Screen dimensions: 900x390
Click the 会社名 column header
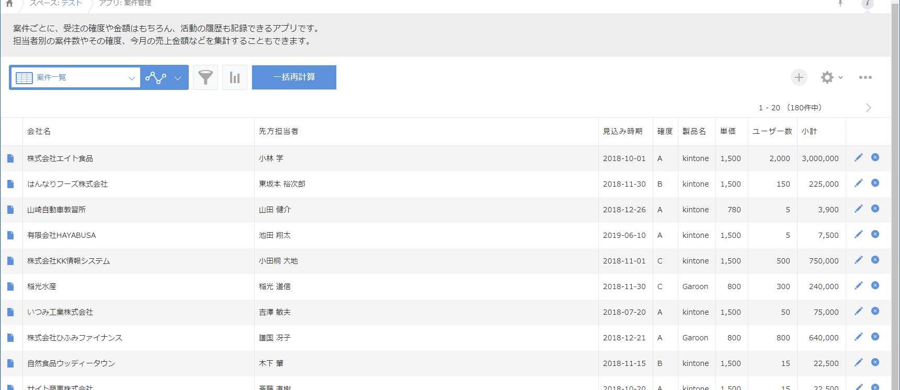(39, 131)
